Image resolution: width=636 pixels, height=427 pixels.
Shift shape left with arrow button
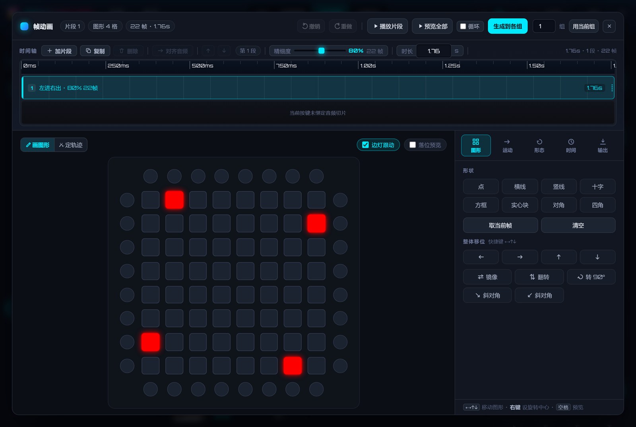click(481, 257)
